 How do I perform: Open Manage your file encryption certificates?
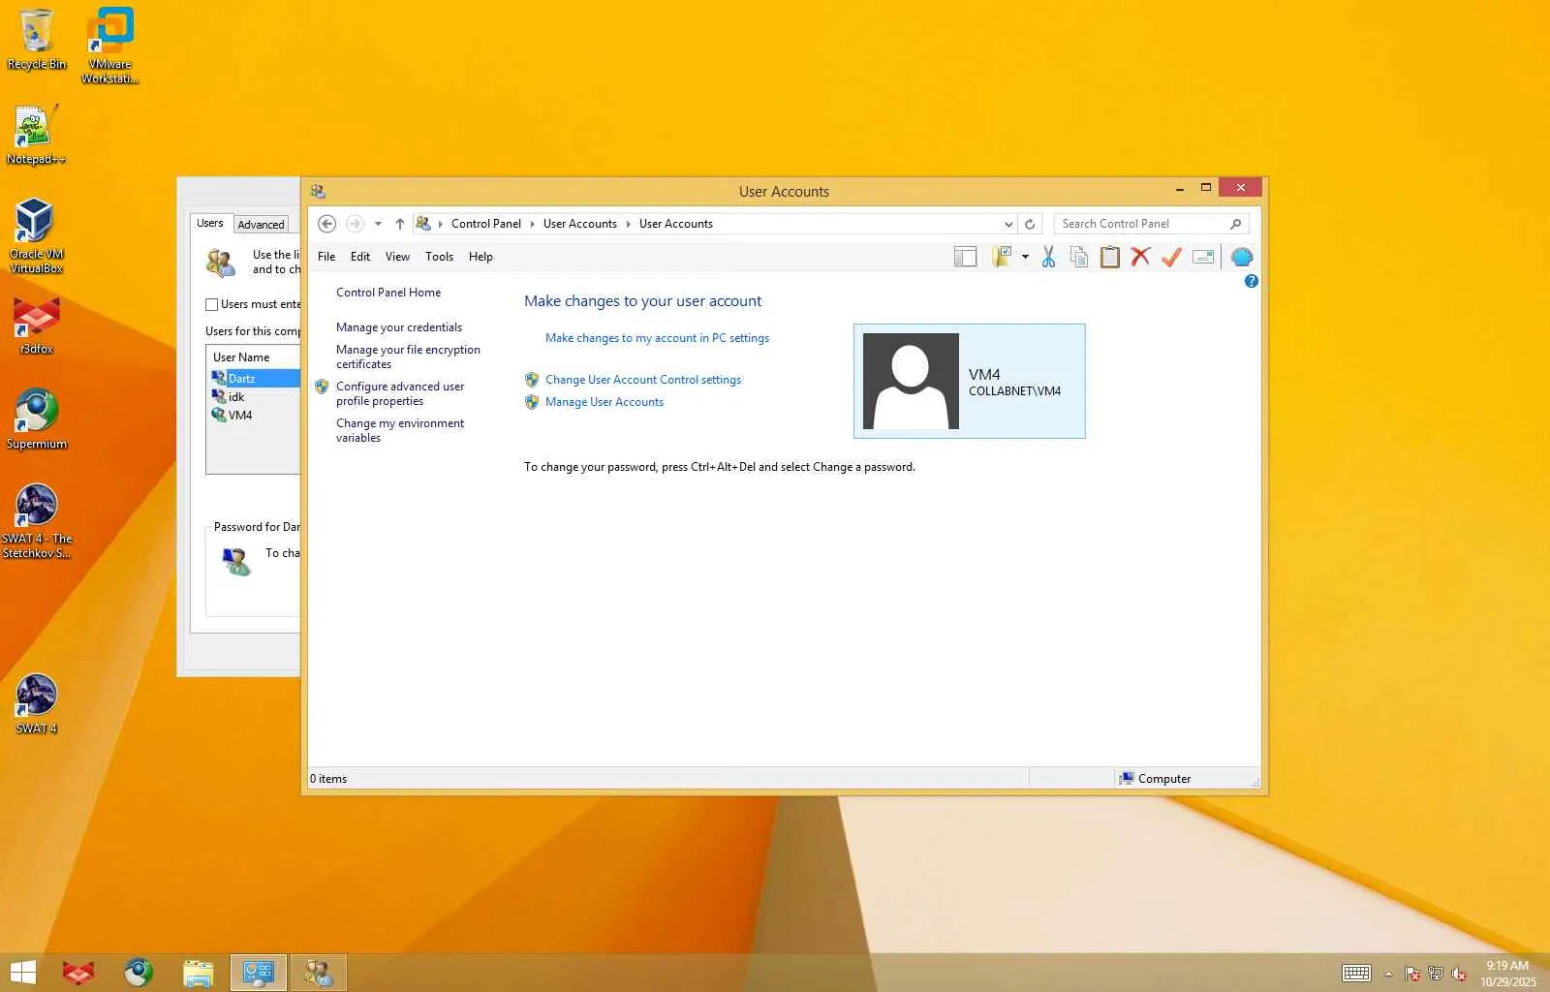[x=408, y=356]
